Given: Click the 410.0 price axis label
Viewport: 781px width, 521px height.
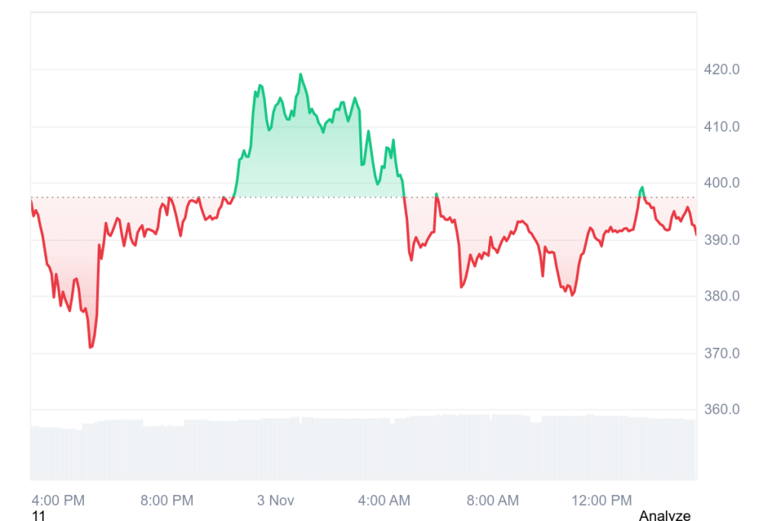Looking at the screenshot, I should [722, 127].
